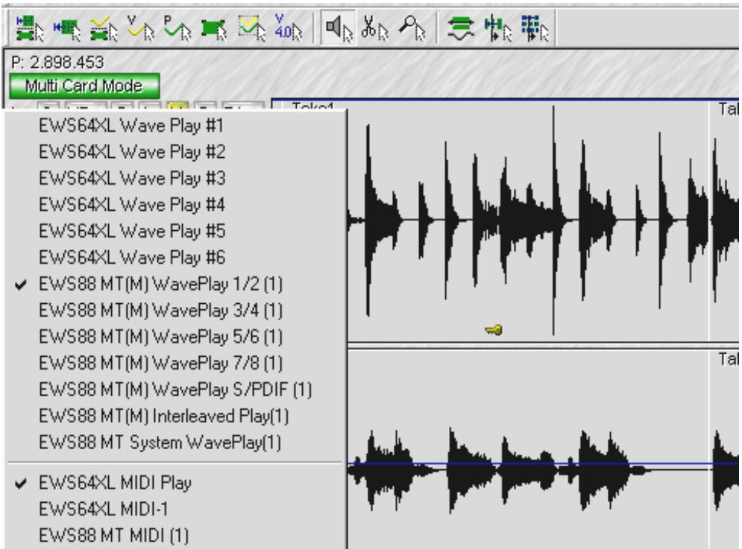Toggle the green Multi Card Mode button
The width and height of the screenshot is (742, 549).
(84, 86)
